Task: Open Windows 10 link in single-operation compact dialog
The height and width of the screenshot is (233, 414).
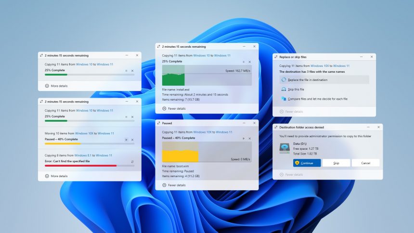Action: (x=84, y=64)
